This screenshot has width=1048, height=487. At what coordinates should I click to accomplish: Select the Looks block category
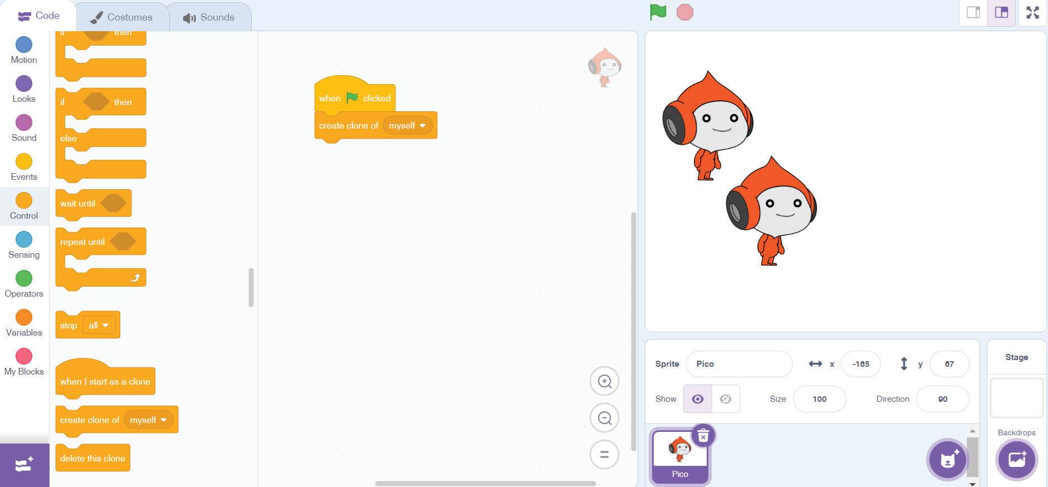(x=24, y=90)
